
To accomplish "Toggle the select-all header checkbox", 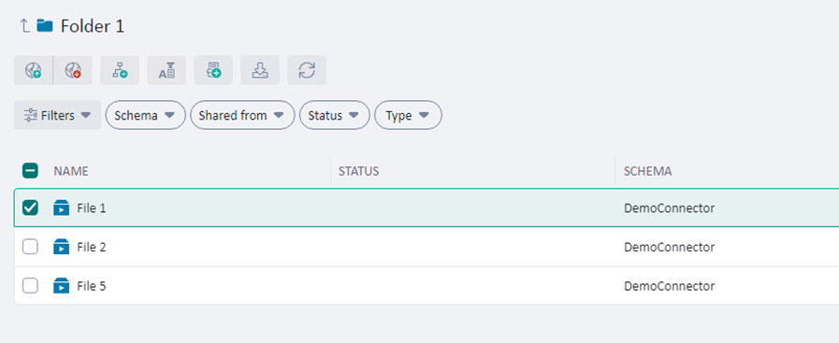I will 30,171.
